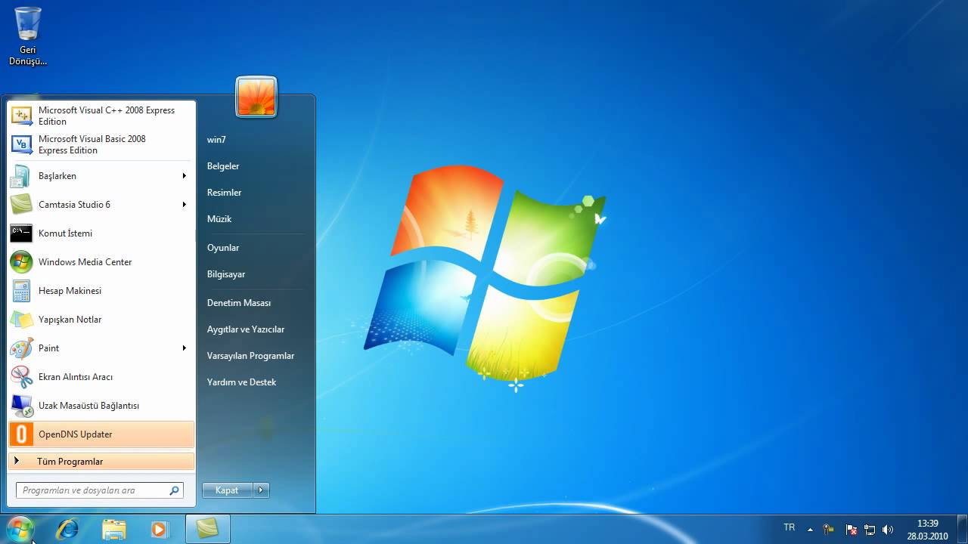Open shutdown options arrow next to Kapat
Screen dimensions: 968x544
pos(261,490)
